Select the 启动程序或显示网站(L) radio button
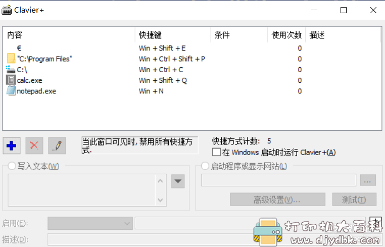Image resolution: width=385 pixels, height=247 pixels. [205, 166]
